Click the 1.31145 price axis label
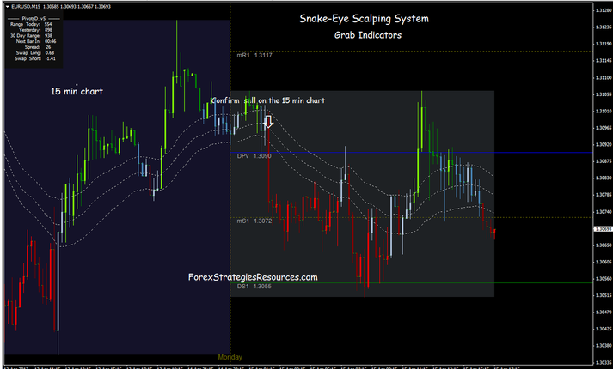This screenshot has width=613, height=369. [x=604, y=61]
